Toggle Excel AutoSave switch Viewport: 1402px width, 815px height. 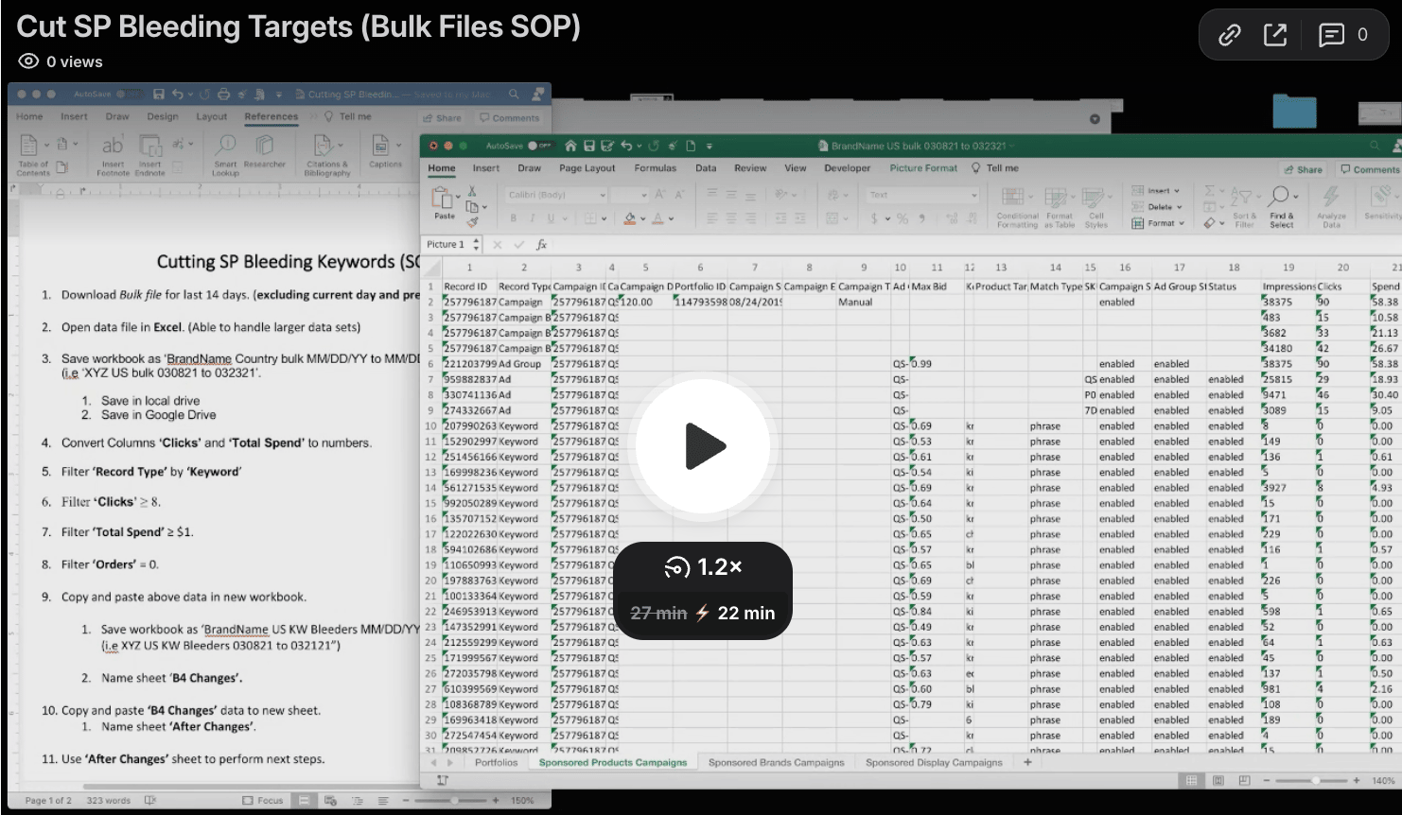(538, 146)
